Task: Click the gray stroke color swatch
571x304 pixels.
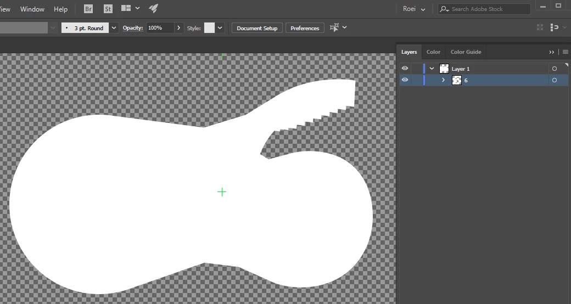Action: (24, 27)
